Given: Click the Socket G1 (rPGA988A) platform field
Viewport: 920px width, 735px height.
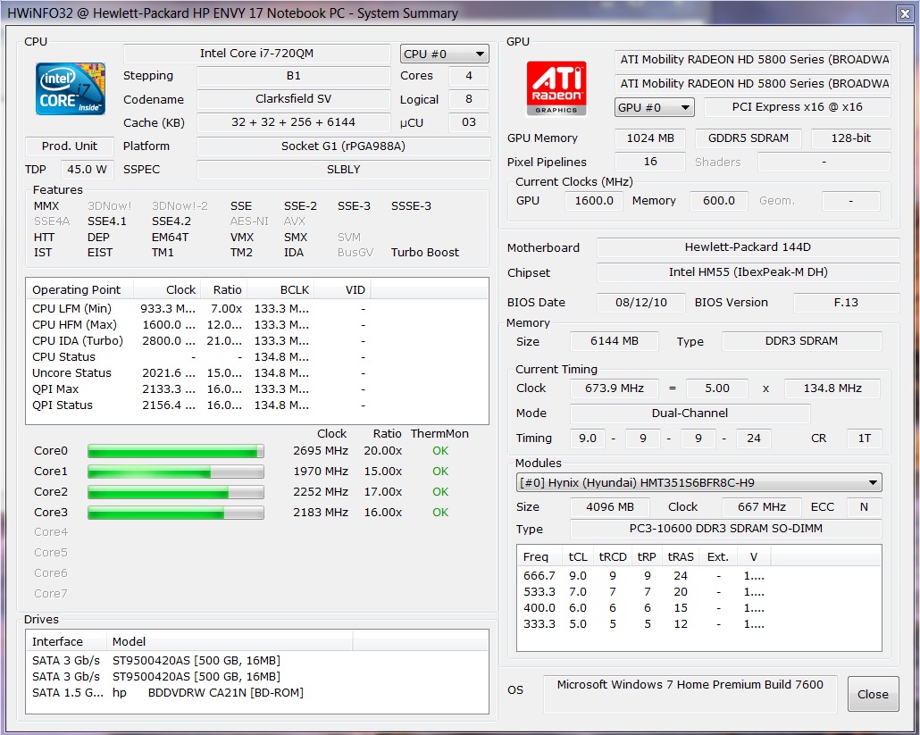Looking at the screenshot, I should (x=343, y=146).
